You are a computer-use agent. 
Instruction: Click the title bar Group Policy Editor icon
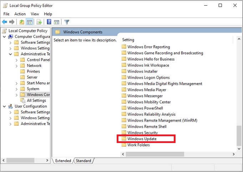coord(5,5)
